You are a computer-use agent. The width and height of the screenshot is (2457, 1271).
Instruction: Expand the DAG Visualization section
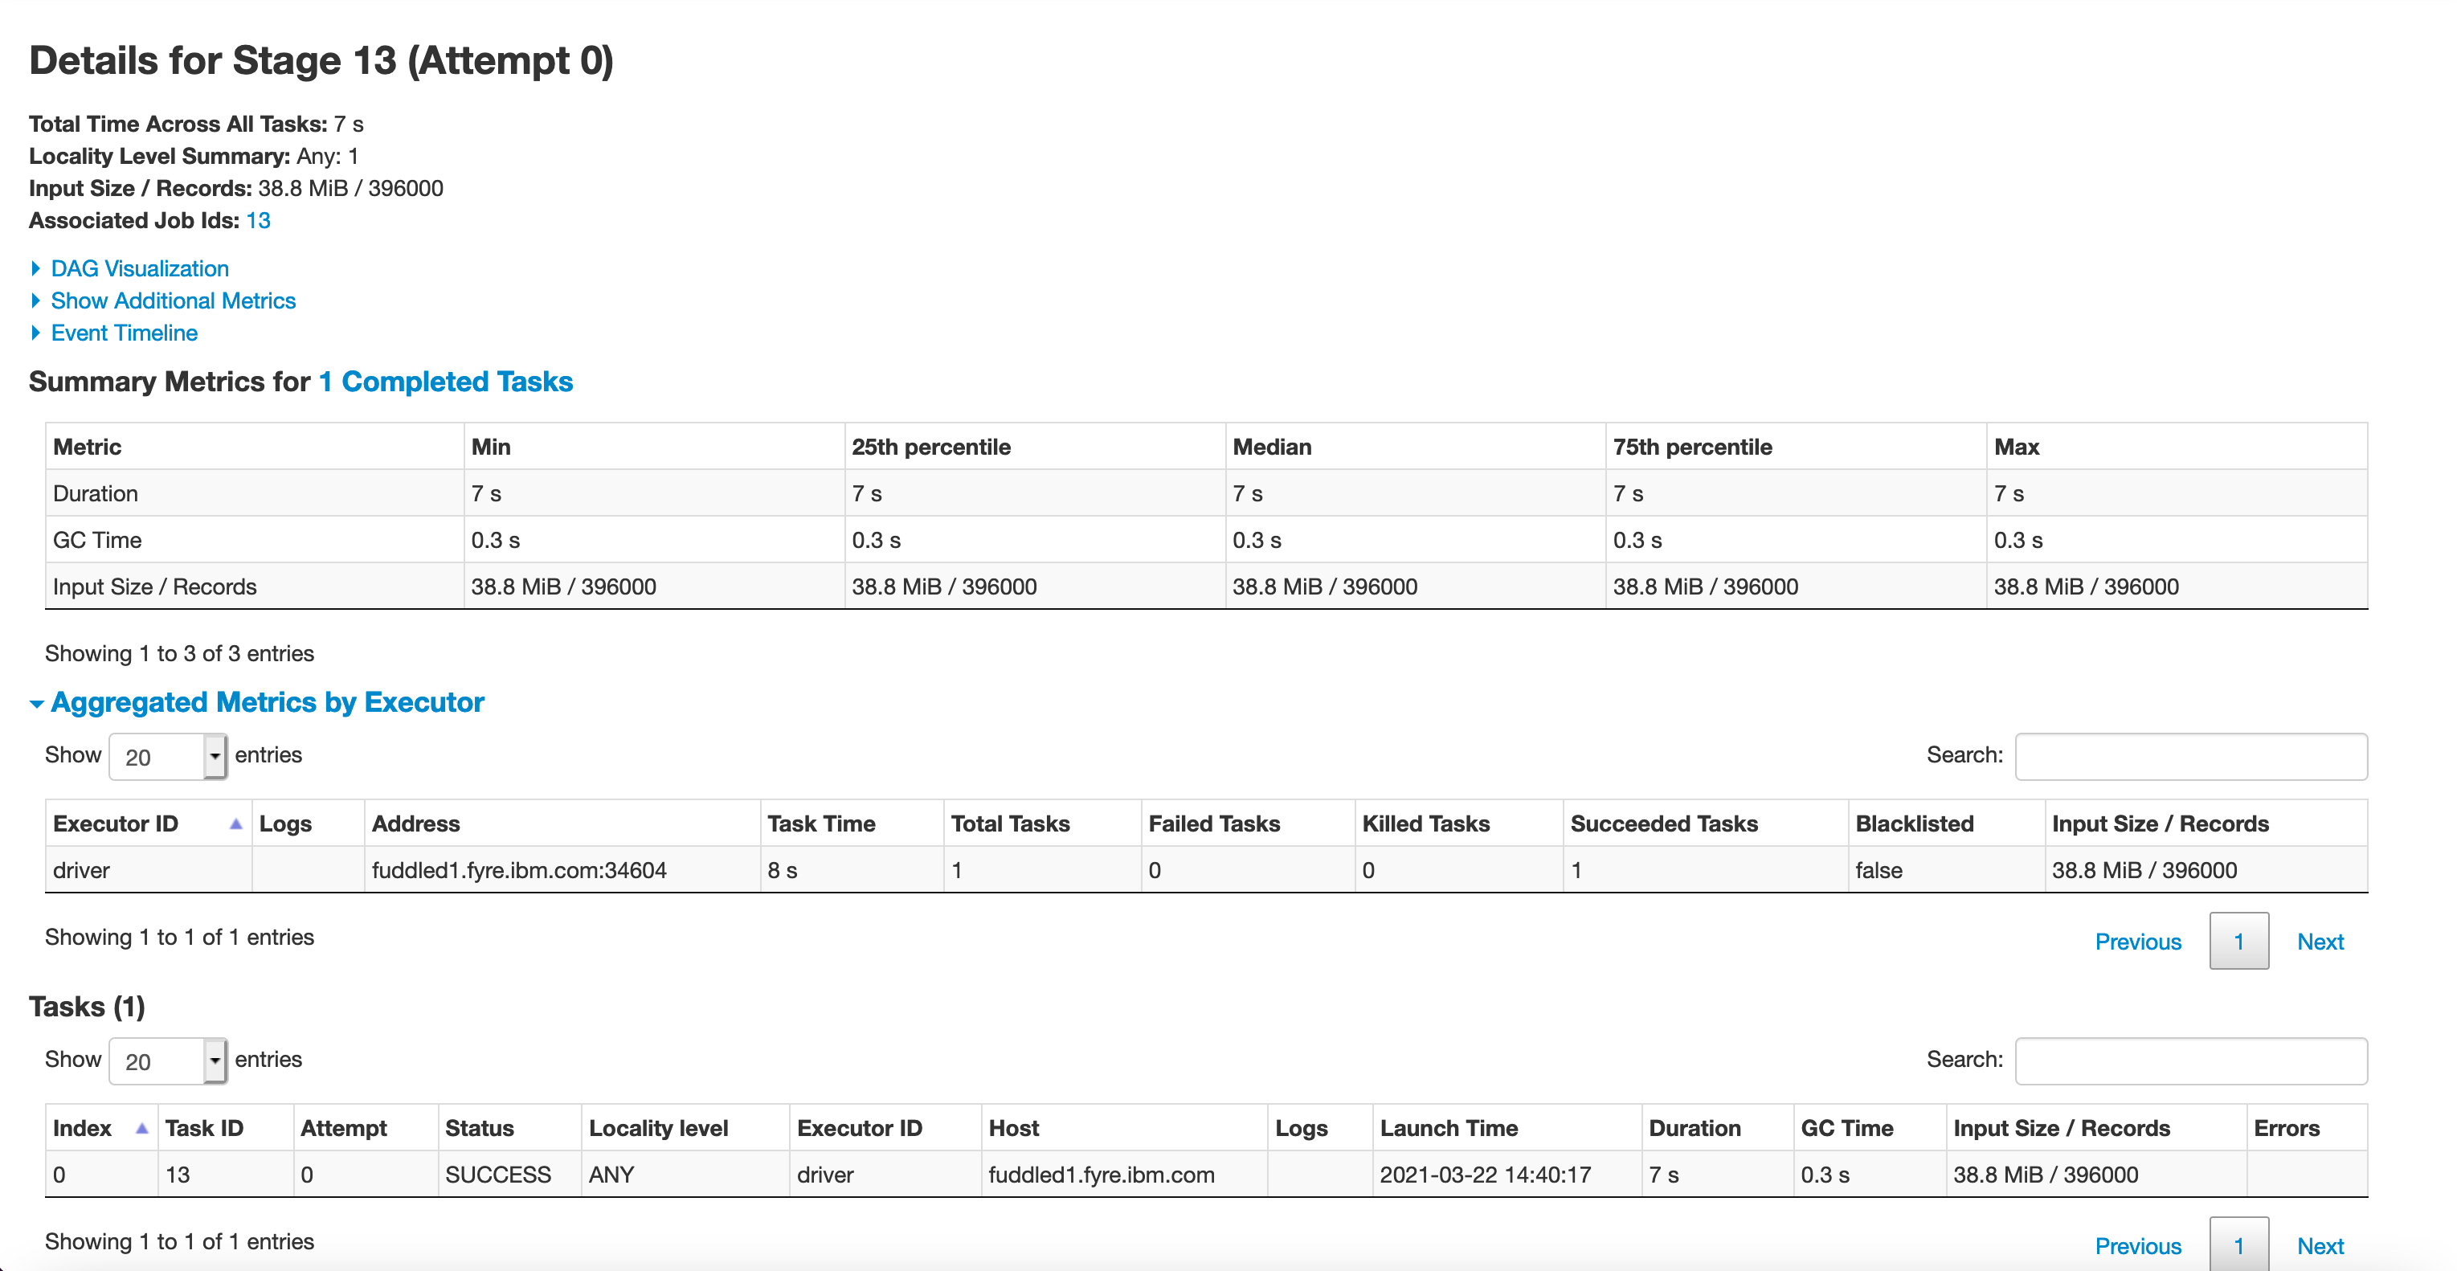139,269
